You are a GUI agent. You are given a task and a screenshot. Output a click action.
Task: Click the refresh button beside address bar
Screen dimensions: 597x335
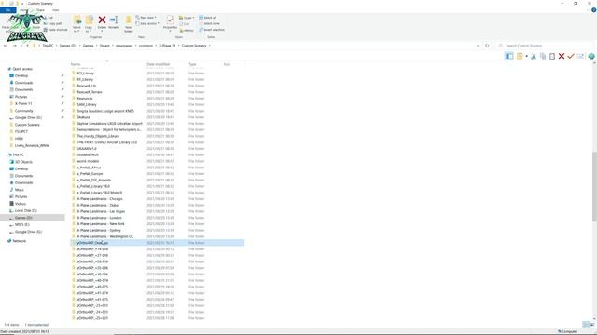tap(487, 46)
